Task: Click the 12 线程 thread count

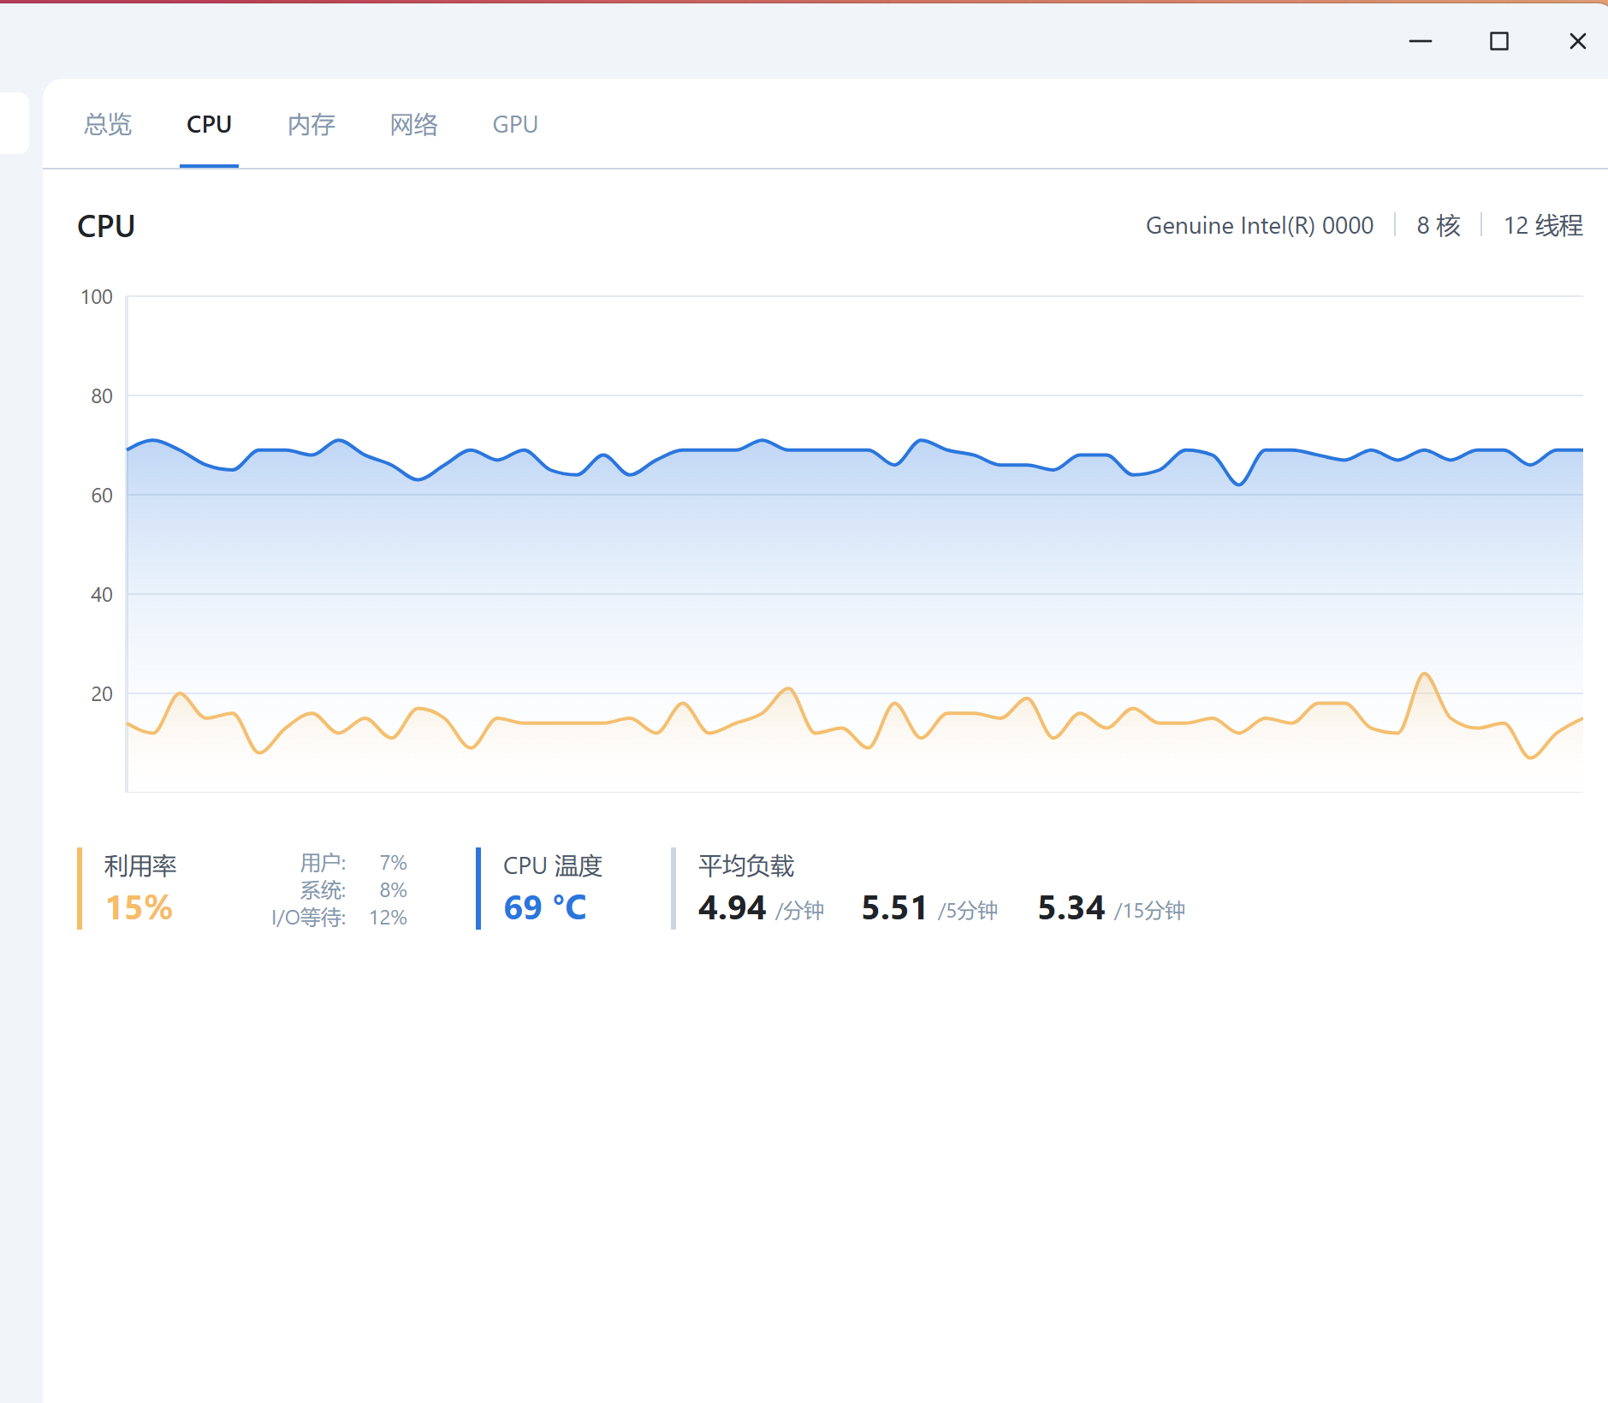Action: coord(1543,225)
